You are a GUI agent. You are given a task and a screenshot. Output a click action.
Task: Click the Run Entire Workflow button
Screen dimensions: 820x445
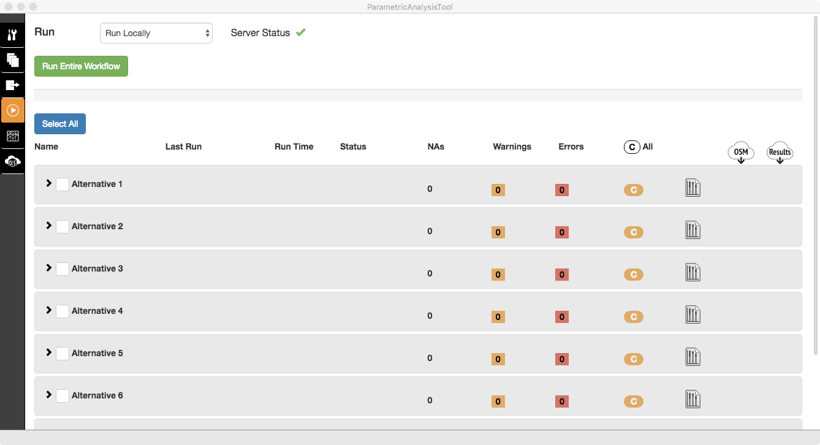[x=81, y=66]
